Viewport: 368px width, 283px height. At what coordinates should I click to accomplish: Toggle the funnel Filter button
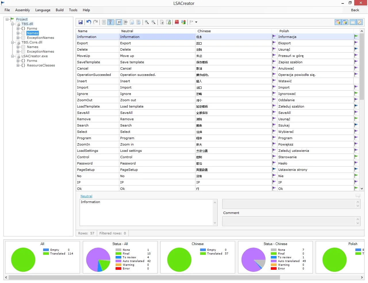click(x=110, y=22)
